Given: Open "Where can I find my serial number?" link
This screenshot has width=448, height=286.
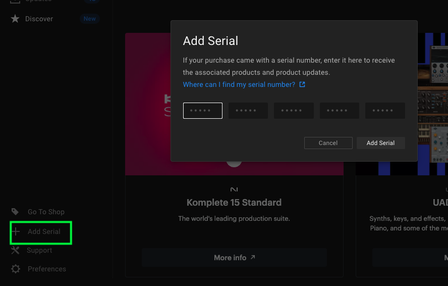Looking at the screenshot, I should tap(239, 84).
